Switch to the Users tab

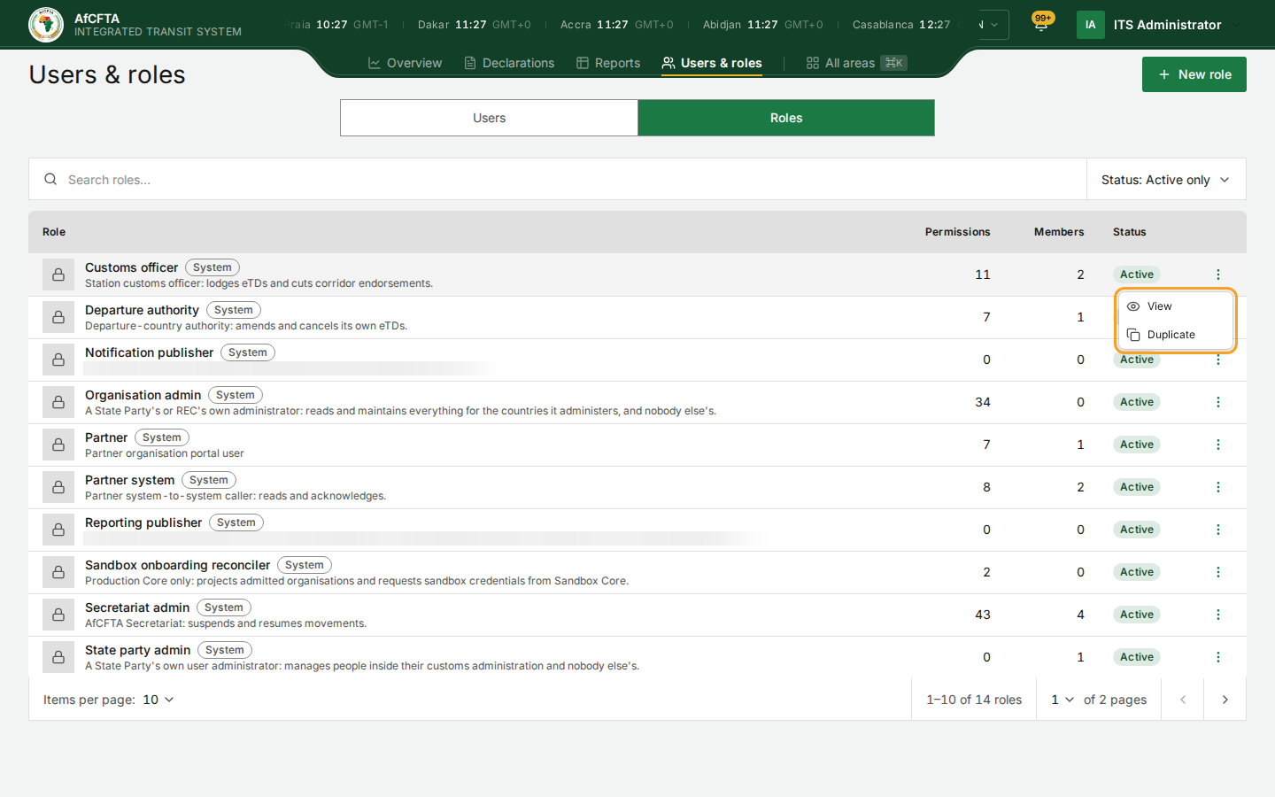(x=489, y=118)
